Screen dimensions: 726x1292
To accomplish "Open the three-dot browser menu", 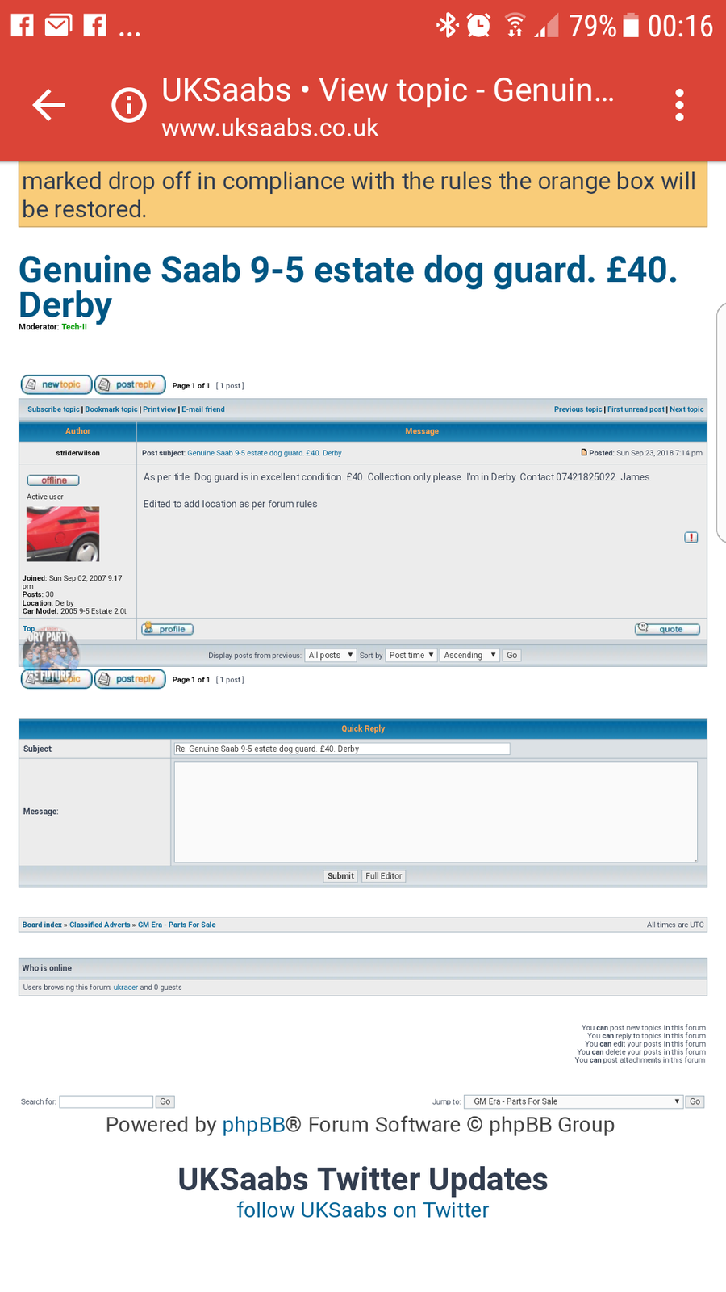I will pyautogui.click(x=679, y=105).
